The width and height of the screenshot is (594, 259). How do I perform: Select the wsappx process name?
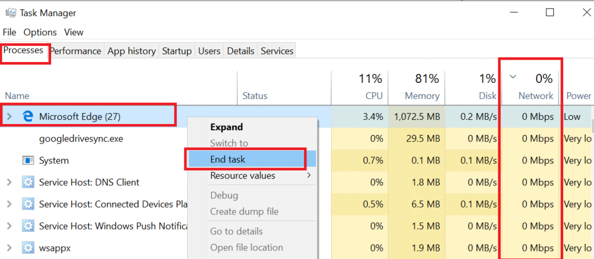(x=55, y=249)
